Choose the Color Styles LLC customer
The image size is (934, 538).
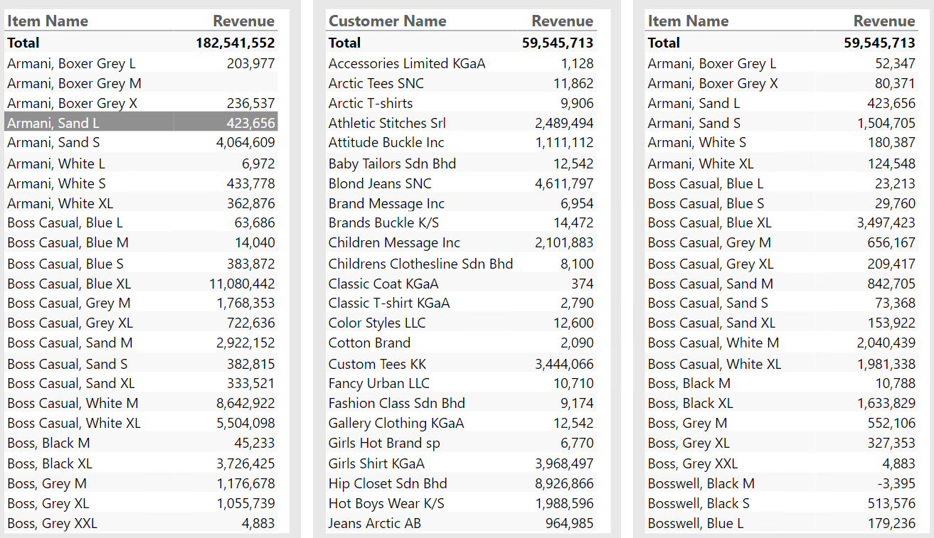point(377,323)
